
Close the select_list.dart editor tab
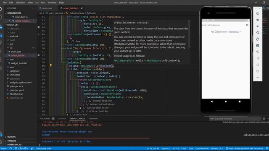(82, 8)
